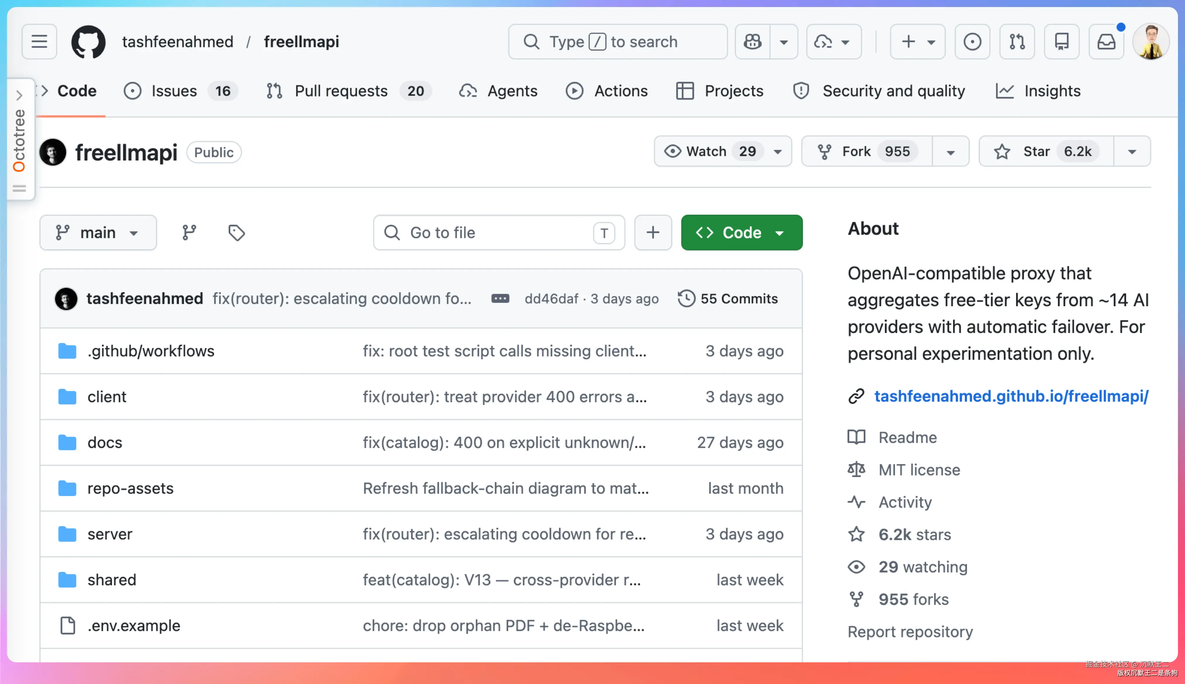Viewport: 1185px width, 684px height.
Task: Focus the Go to file field
Action: (x=499, y=232)
